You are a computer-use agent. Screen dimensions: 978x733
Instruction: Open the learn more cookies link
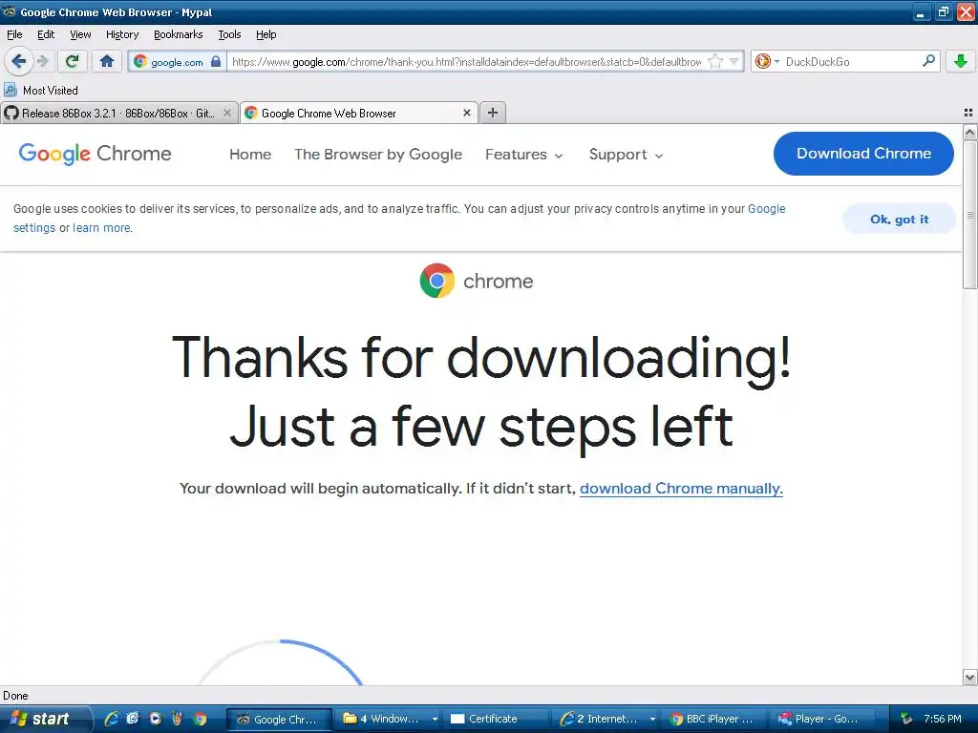[101, 228]
